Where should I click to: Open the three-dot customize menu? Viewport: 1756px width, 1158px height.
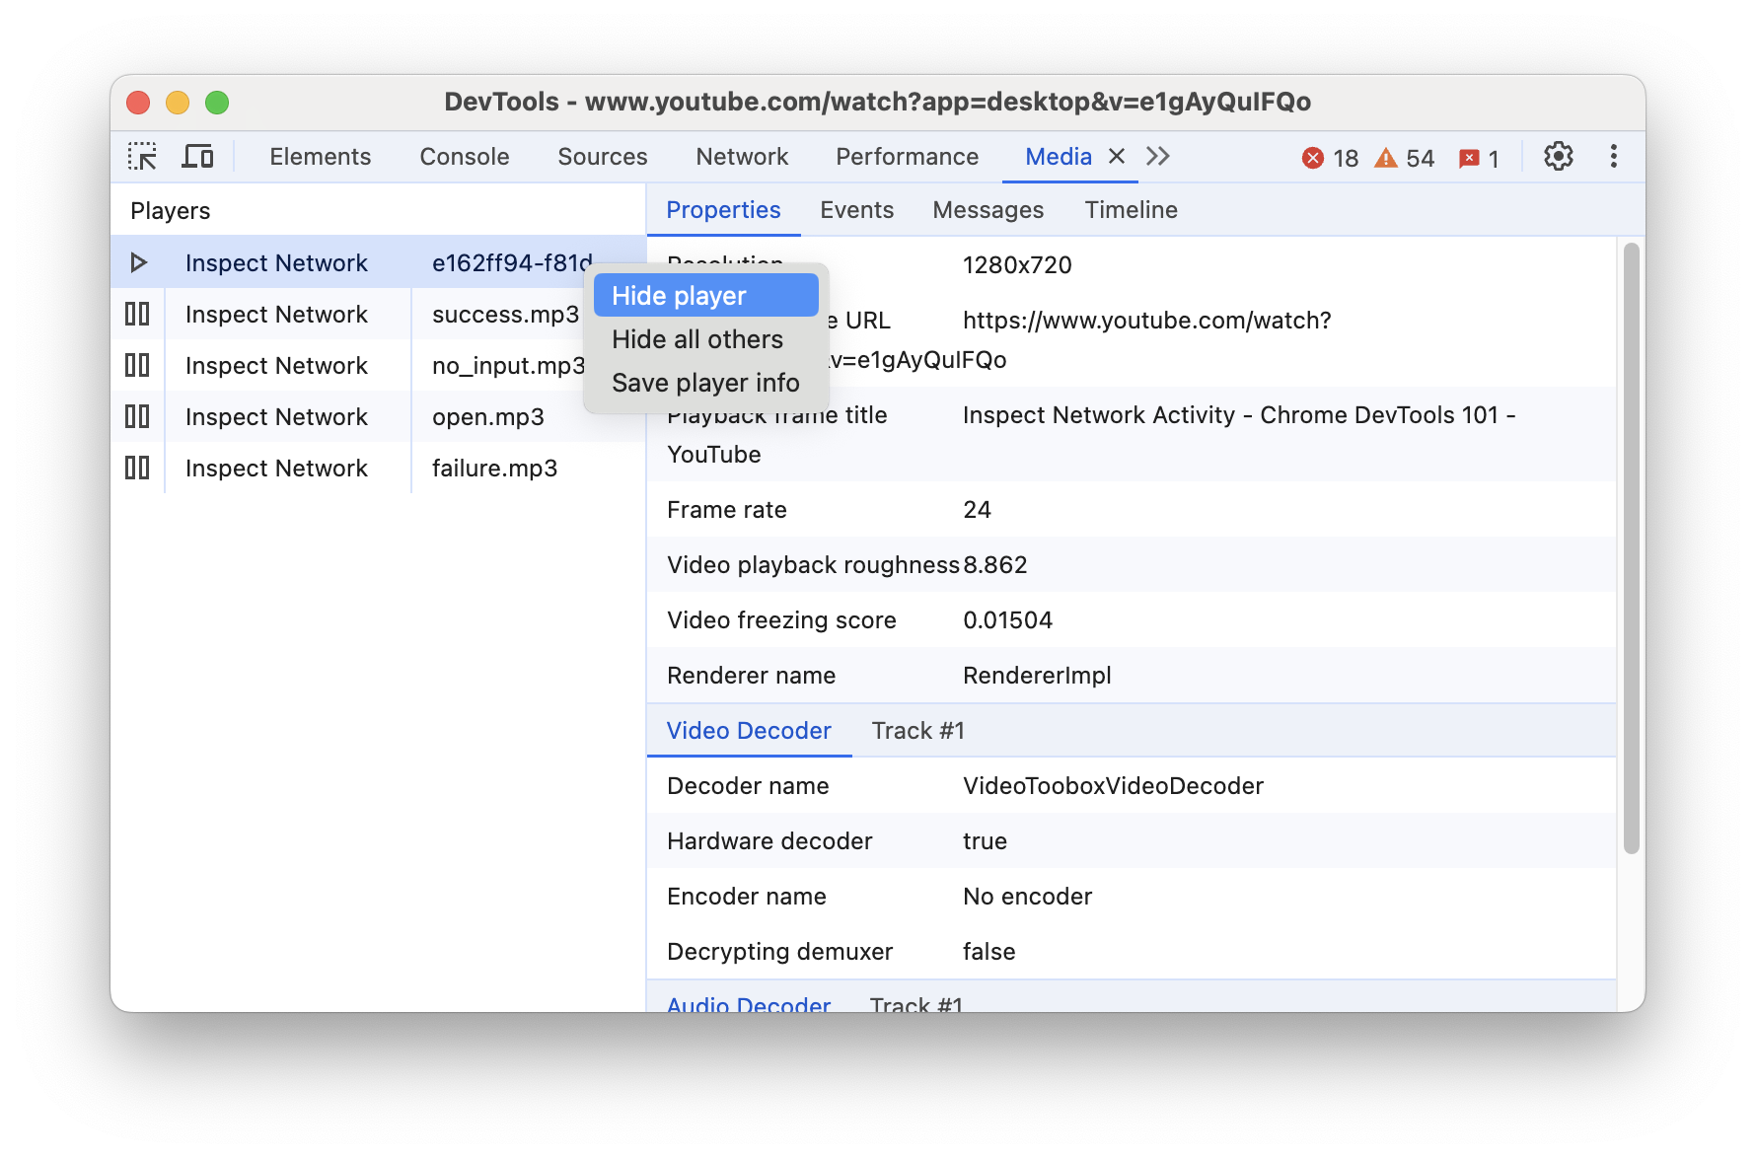pyautogui.click(x=1613, y=156)
